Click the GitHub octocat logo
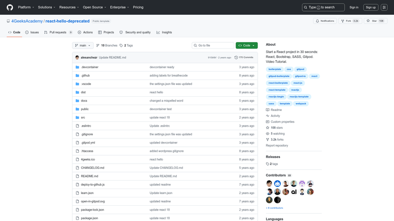This screenshot has width=394, height=221. pos(10,7)
